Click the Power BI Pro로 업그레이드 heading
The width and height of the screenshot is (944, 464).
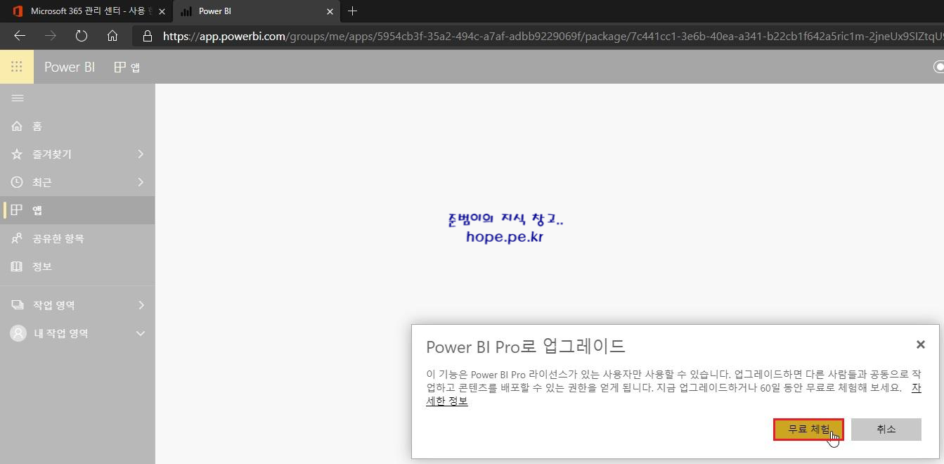526,346
